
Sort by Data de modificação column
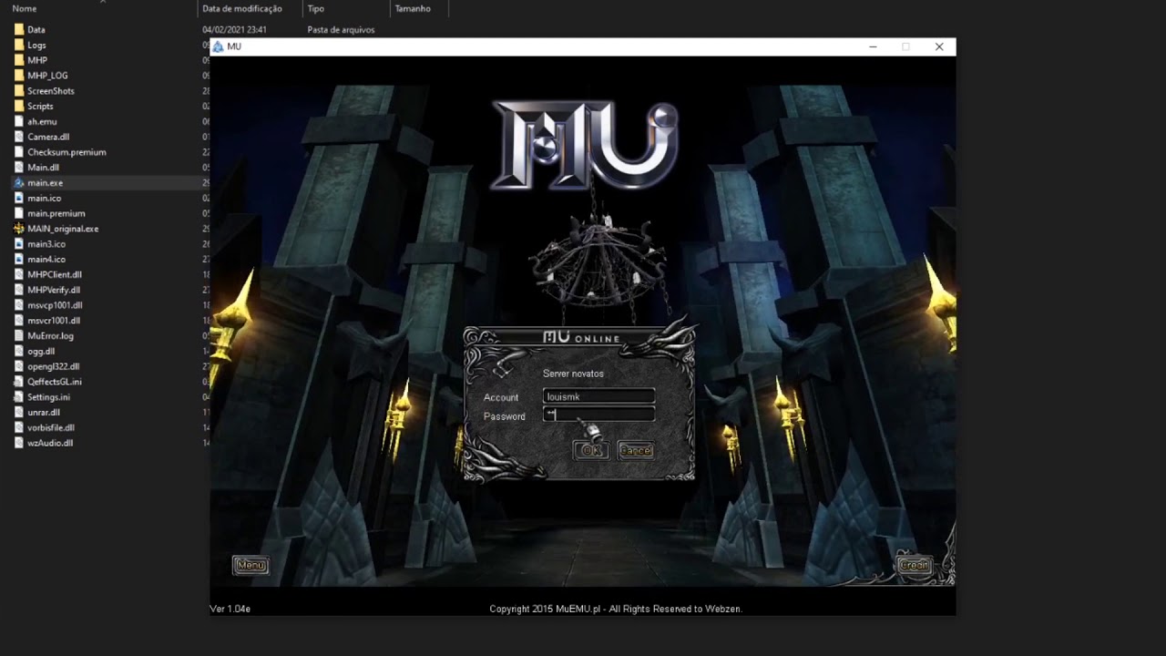pos(242,8)
